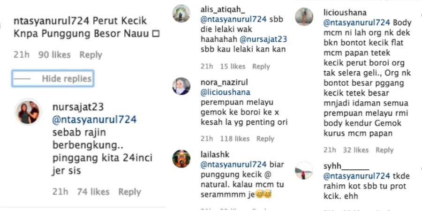The image size is (422, 211).
Task: View 90 likes on top comment
Action: pyautogui.click(x=54, y=55)
